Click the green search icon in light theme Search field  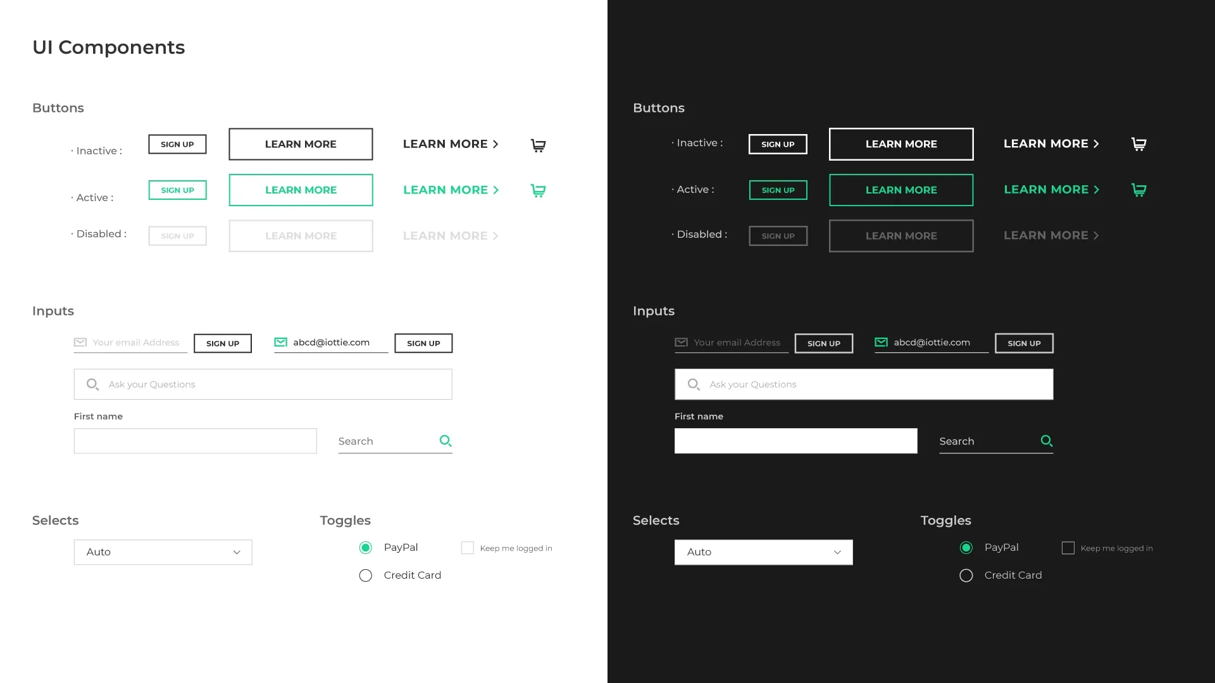point(445,441)
